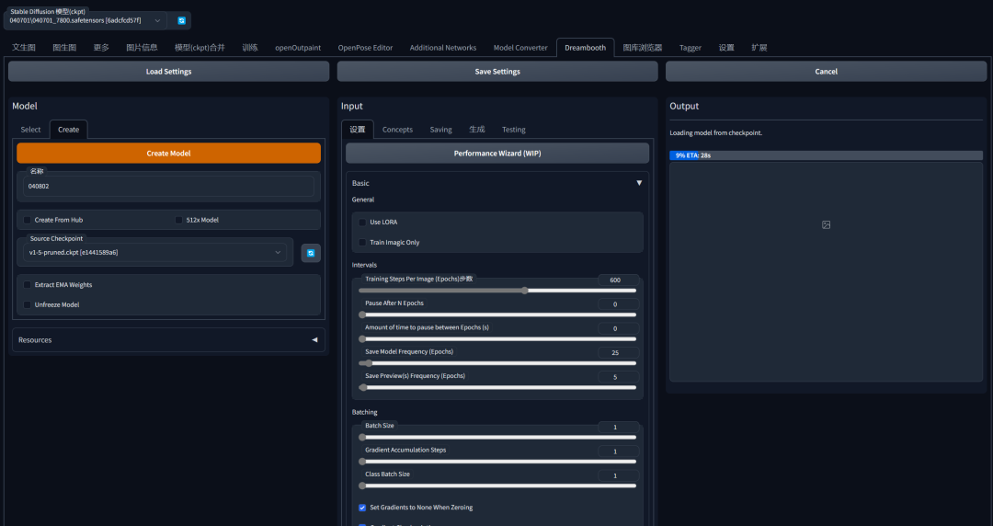
Task: Adjust the Training Steps Per Image slider
Action: pyautogui.click(x=497, y=291)
